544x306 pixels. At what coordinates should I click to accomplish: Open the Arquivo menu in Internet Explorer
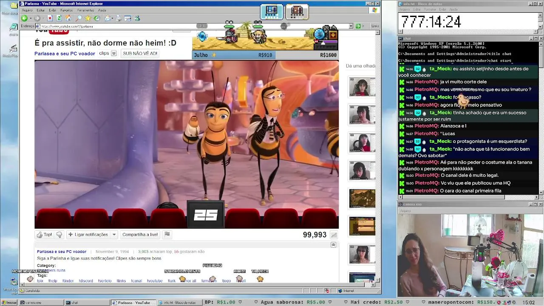pyautogui.click(x=27, y=10)
